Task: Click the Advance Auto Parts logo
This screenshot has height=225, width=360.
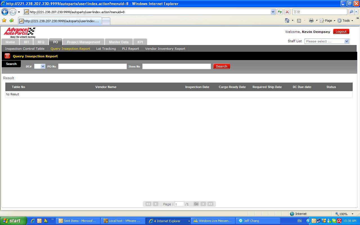Action: pyautogui.click(x=20, y=33)
